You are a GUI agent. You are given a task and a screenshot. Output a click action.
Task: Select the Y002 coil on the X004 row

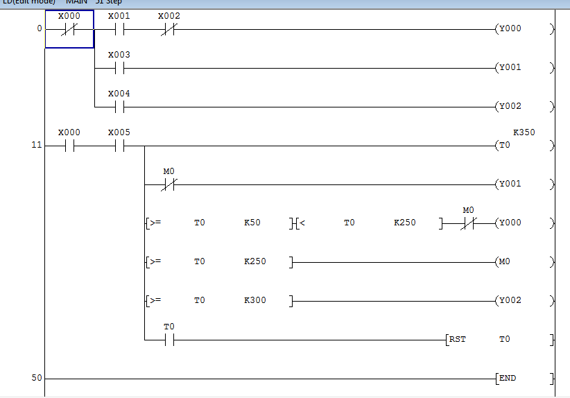(524, 107)
